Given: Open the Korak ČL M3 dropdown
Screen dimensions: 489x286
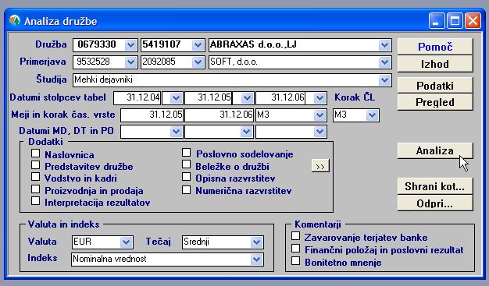Looking at the screenshot, I should tap(372, 115).
